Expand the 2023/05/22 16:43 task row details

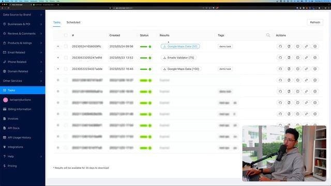(x=58, y=69)
